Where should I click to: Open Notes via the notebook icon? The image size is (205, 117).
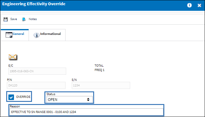coord(24,19)
